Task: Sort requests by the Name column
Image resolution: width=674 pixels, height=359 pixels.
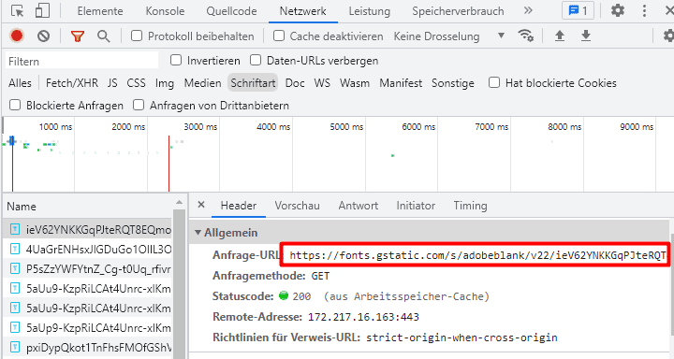Action: tap(22, 207)
